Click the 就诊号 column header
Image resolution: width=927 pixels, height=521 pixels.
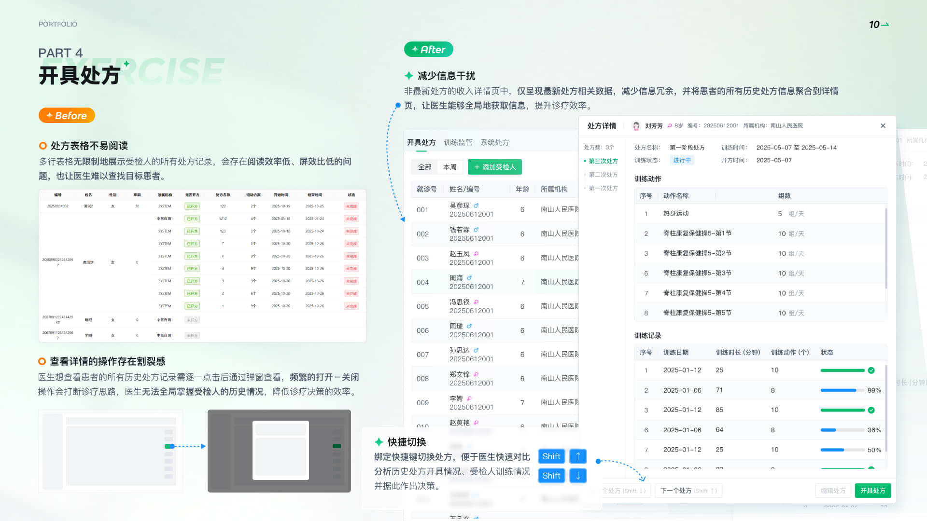[426, 189]
